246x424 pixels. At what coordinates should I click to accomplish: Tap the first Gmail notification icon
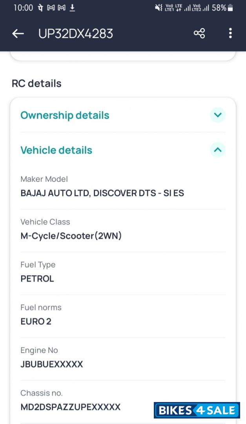click(x=51, y=8)
